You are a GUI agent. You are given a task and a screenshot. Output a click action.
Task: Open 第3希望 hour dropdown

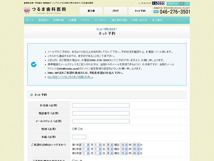[x=124, y=153]
